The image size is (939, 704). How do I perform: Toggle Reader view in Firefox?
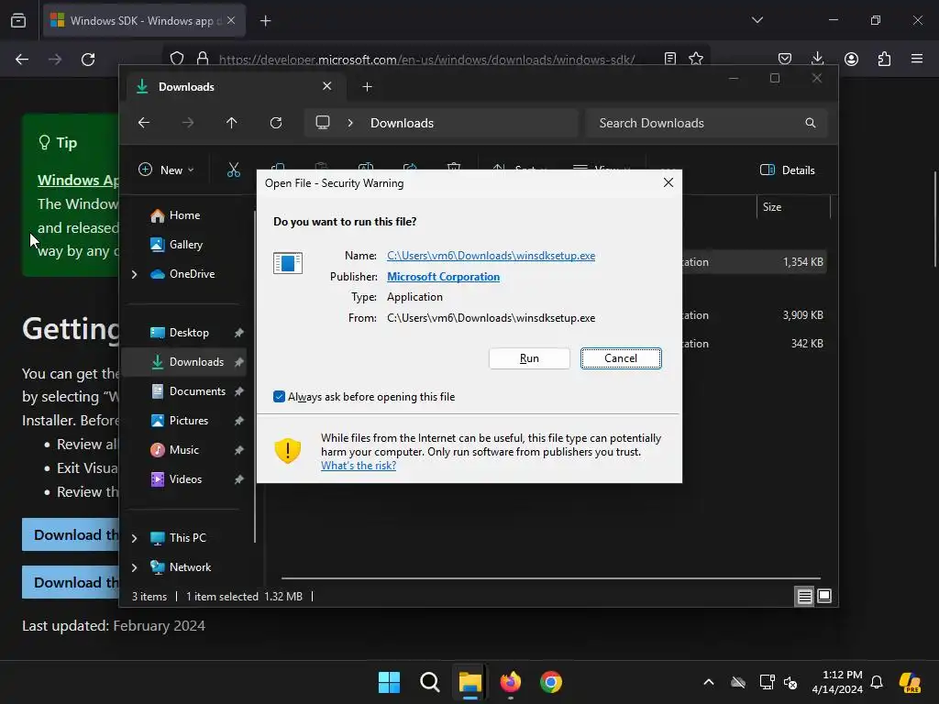670,59
